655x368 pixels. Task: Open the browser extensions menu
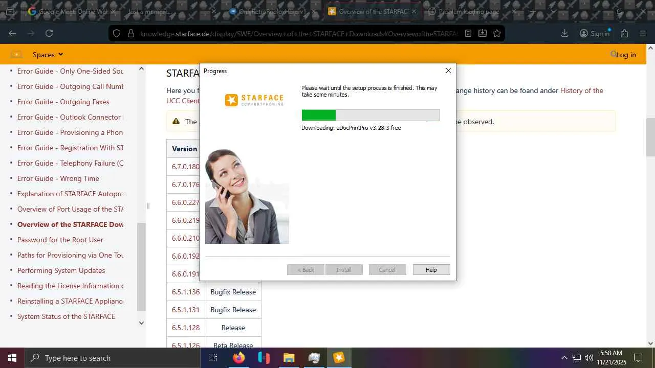pos(624,33)
